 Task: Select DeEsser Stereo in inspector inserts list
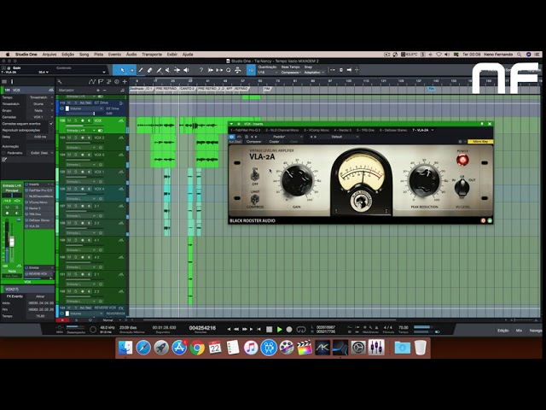(39, 220)
